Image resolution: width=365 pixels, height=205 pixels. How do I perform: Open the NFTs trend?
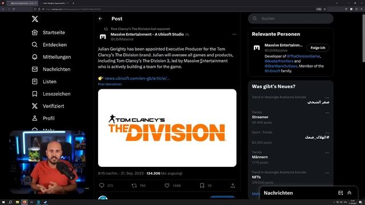point(256,177)
